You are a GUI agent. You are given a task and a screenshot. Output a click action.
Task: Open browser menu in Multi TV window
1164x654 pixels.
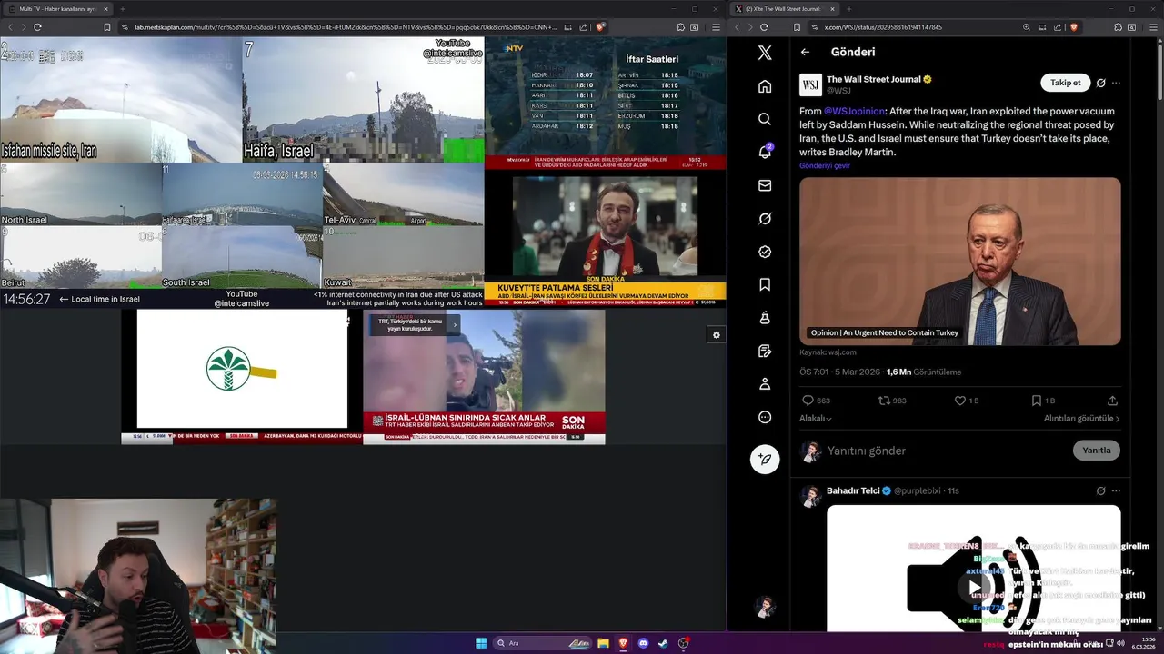tap(716, 27)
